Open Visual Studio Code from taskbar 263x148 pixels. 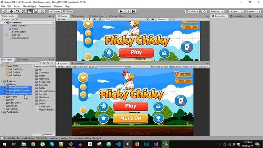coord(118,144)
